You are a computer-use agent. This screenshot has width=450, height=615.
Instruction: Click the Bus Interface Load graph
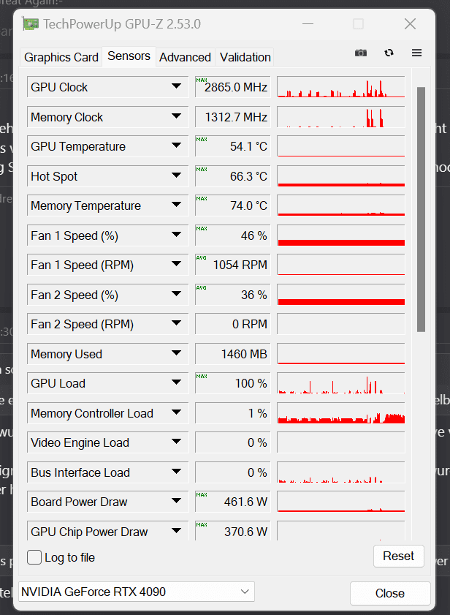[341, 472]
